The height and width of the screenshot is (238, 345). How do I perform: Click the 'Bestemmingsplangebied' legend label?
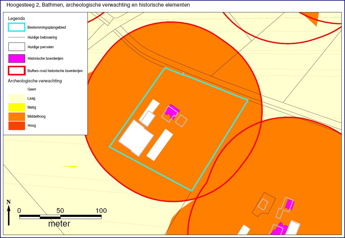(47, 27)
